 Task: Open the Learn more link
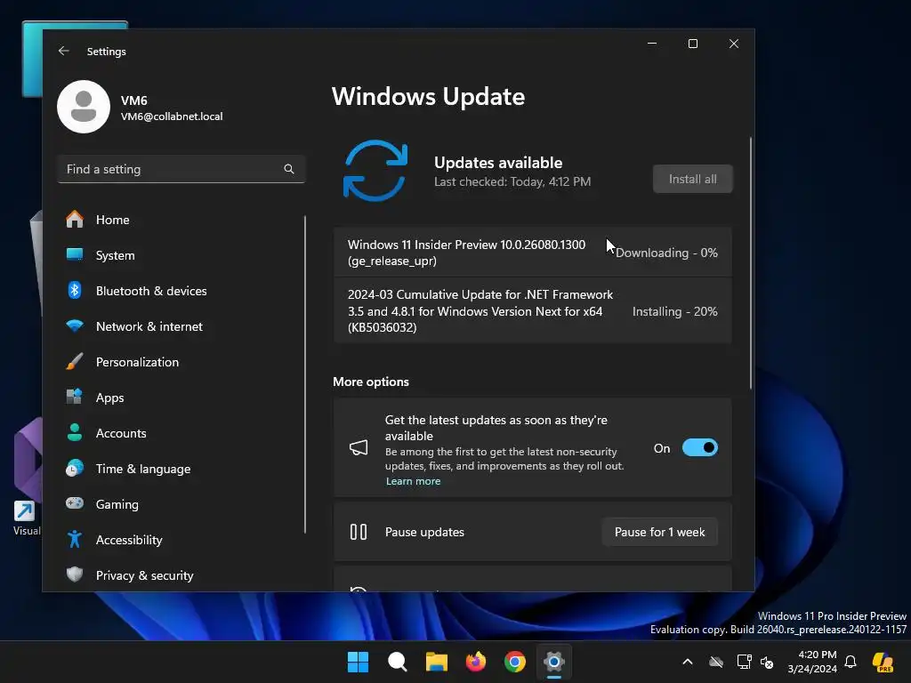[413, 481]
